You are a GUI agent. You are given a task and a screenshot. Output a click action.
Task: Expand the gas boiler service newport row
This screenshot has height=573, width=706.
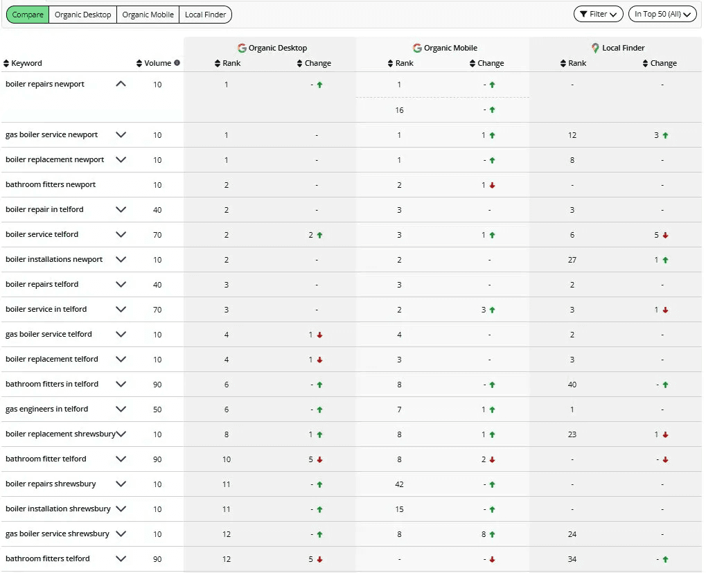(121, 134)
